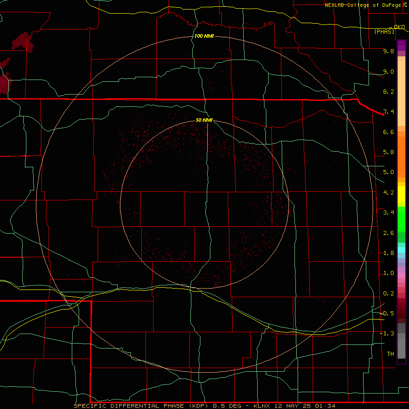Screen dimensions: 409x409
Task: Select the bright green color bar segment
Action: point(401,219)
